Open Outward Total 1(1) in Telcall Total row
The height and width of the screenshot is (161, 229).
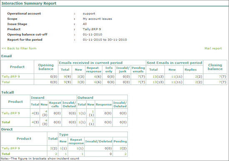tap(82, 122)
